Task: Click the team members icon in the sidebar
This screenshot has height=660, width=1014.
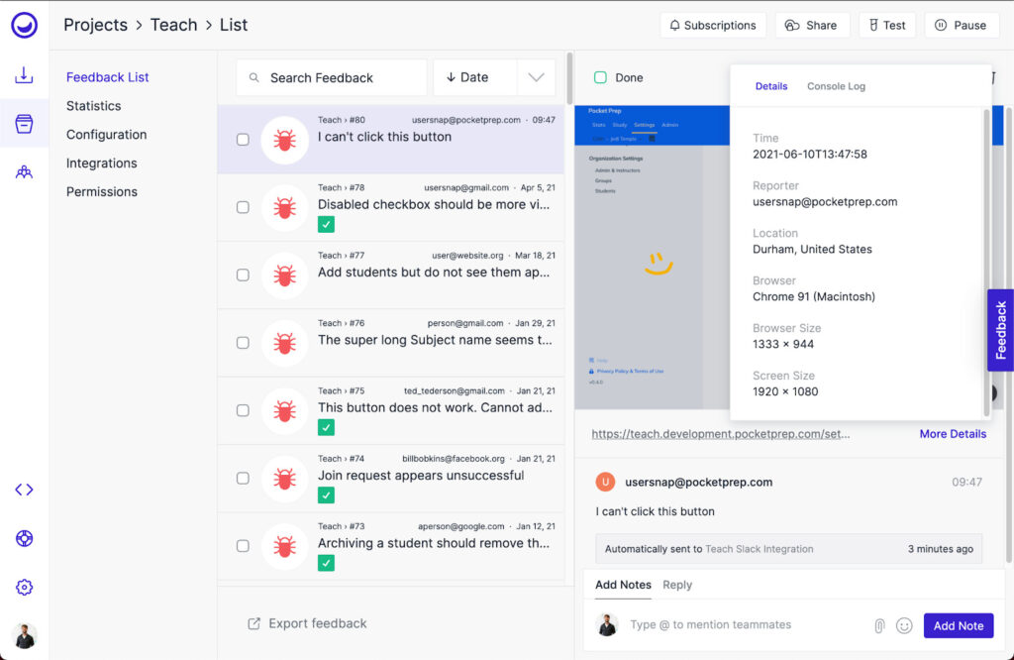Action: (x=24, y=170)
